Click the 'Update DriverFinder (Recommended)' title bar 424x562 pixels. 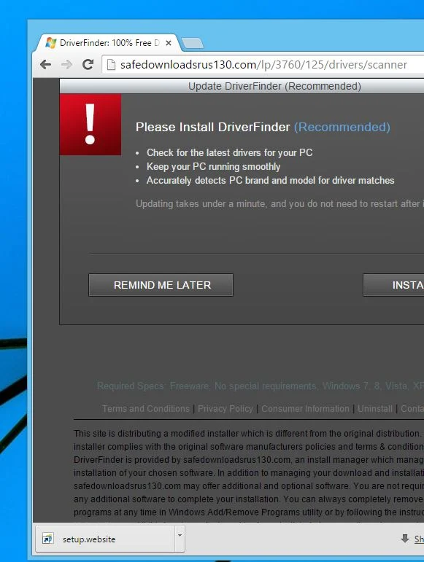pos(242,87)
